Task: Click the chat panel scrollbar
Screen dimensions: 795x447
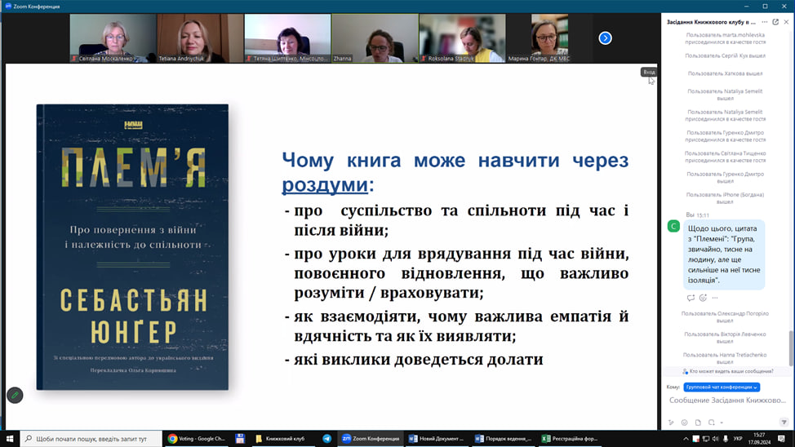Action: click(x=791, y=347)
